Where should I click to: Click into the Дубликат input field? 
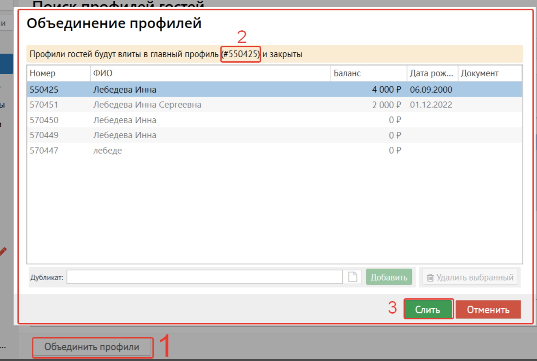(204, 277)
